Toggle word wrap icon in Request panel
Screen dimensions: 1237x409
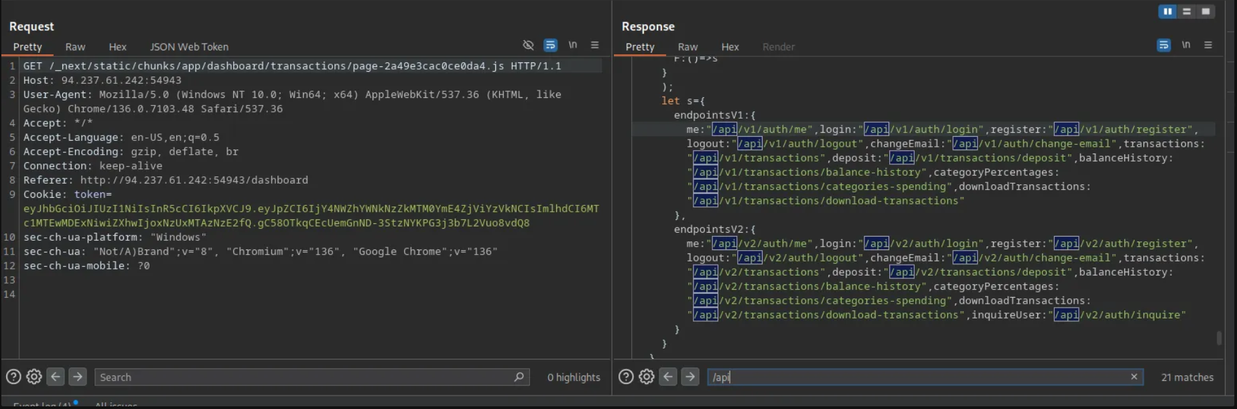click(550, 45)
